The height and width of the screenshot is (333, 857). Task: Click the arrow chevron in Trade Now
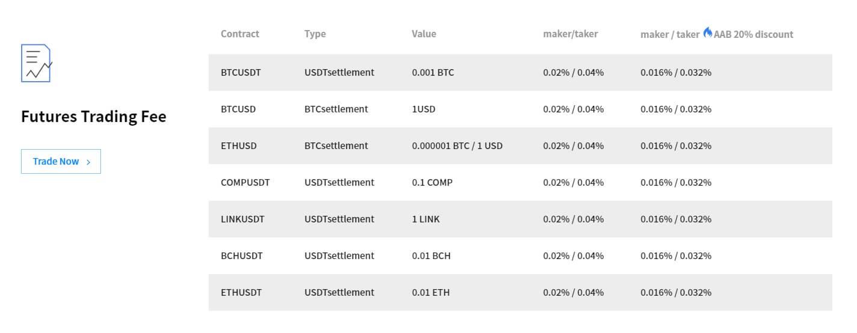pyautogui.click(x=88, y=162)
